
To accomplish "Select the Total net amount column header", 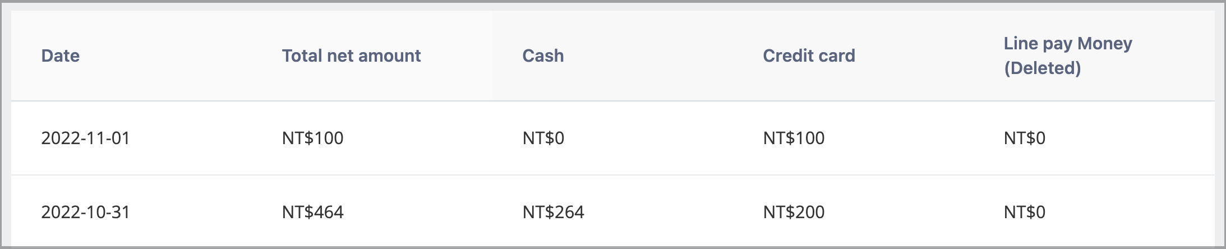I will (x=351, y=56).
